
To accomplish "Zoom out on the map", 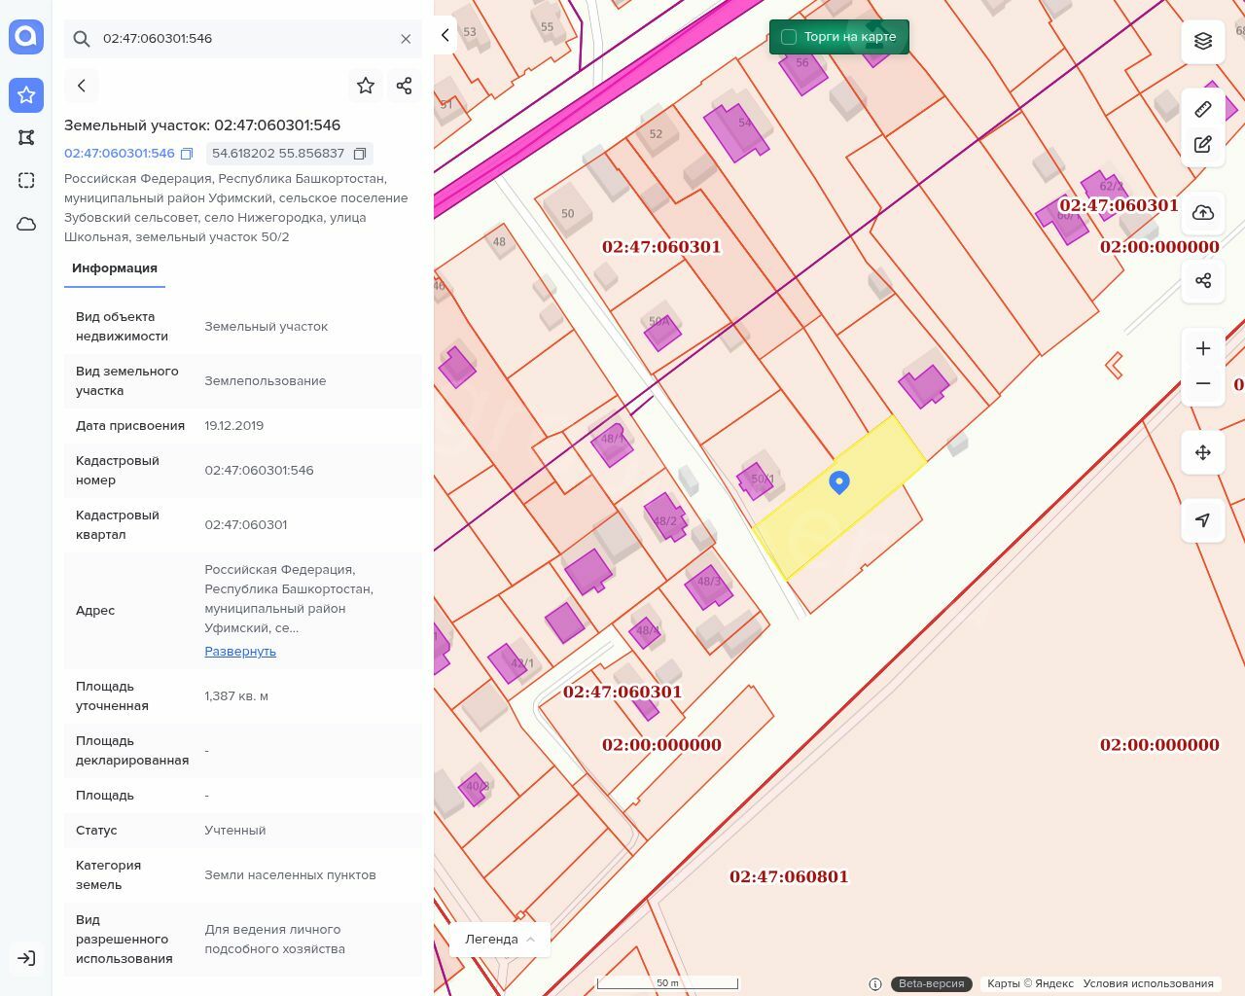I will 1203,383.
